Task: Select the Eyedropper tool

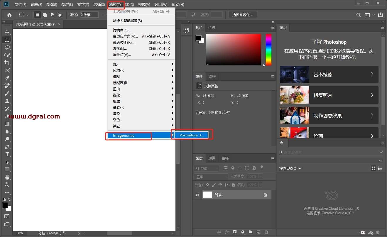Action: tap(7, 78)
